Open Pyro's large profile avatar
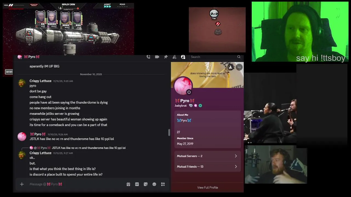 pyautogui.click(x=183, y=86)
